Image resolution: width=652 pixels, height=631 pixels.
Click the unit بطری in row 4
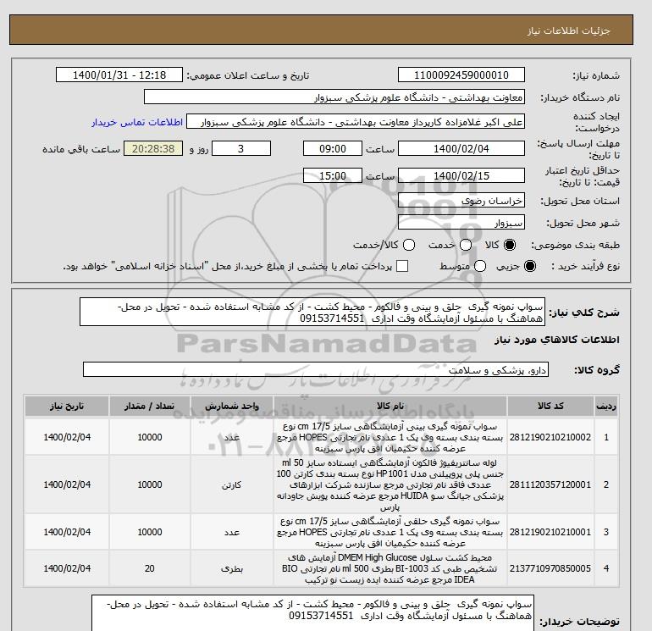point(232,568)
